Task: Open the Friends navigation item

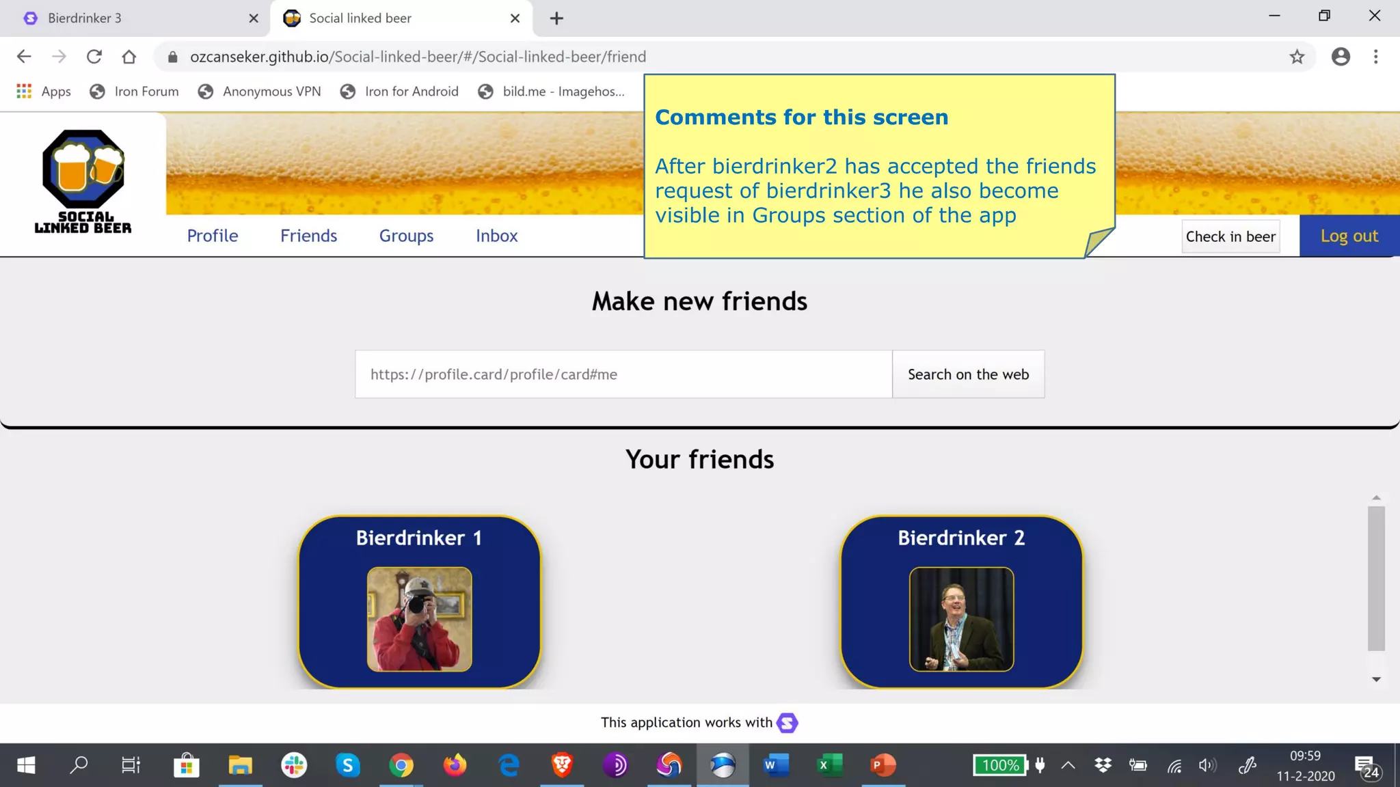Action: click(x=309, y=236)
